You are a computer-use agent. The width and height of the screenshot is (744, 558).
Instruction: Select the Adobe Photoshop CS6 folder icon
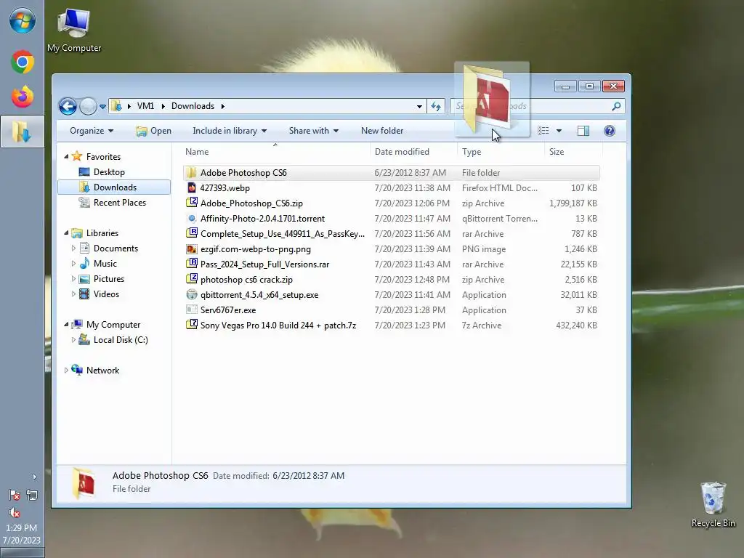tap(191, 173)
